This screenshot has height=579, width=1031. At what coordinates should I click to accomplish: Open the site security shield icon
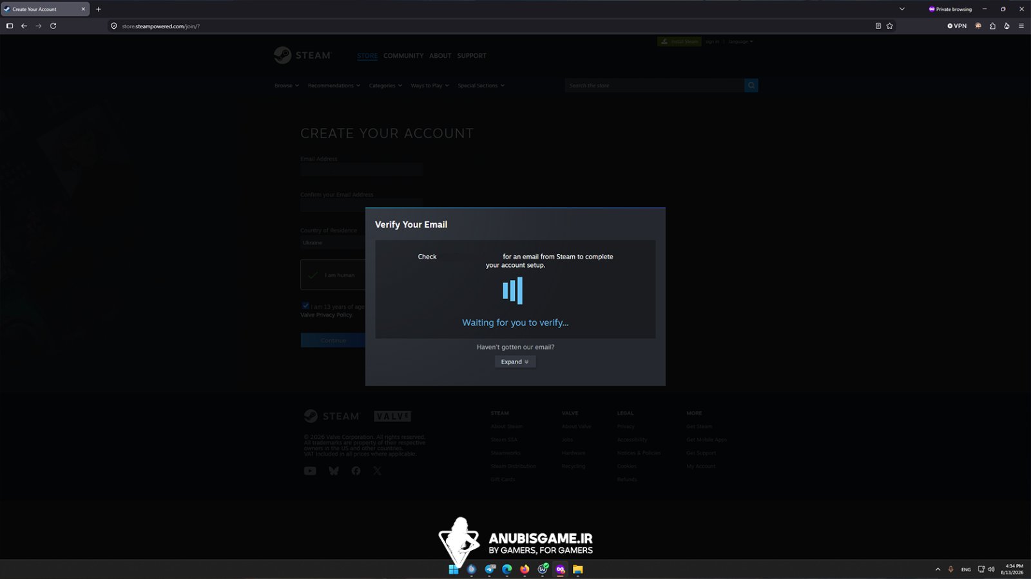(114, 26)
